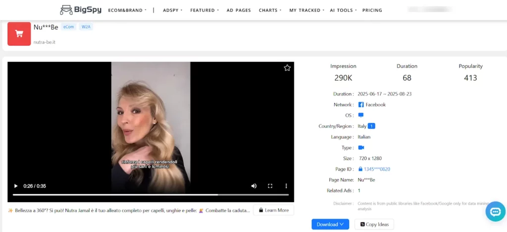Click the Italian language value
Image resolution: width=507 pixels, height=232 pixels.
364,137
